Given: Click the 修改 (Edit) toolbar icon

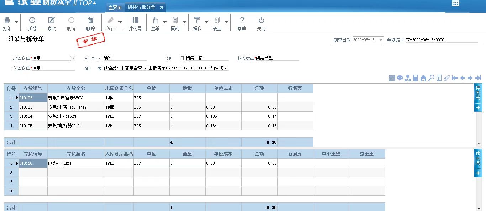Looking at the screenshot, I should coord(52,21).
